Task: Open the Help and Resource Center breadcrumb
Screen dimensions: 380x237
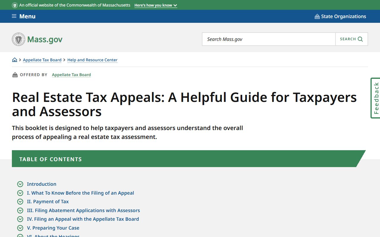Action: point(92,60)
